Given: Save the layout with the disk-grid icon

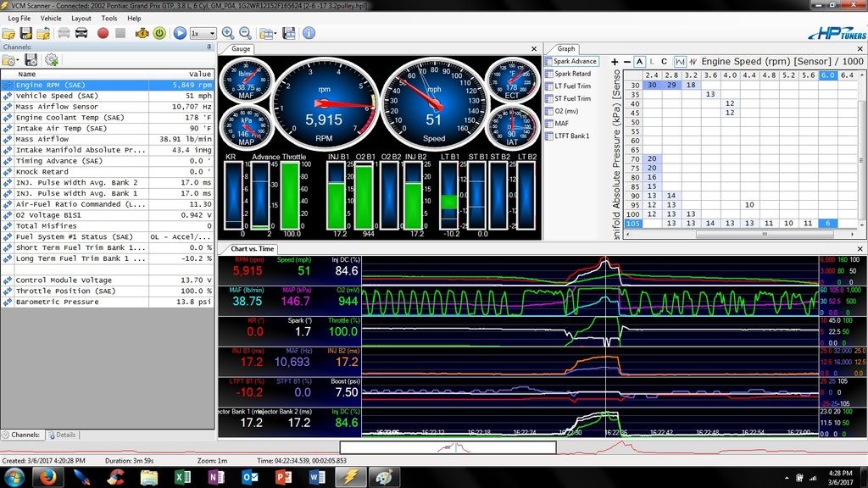Looking at the screenshot, I should click(288, 33).
